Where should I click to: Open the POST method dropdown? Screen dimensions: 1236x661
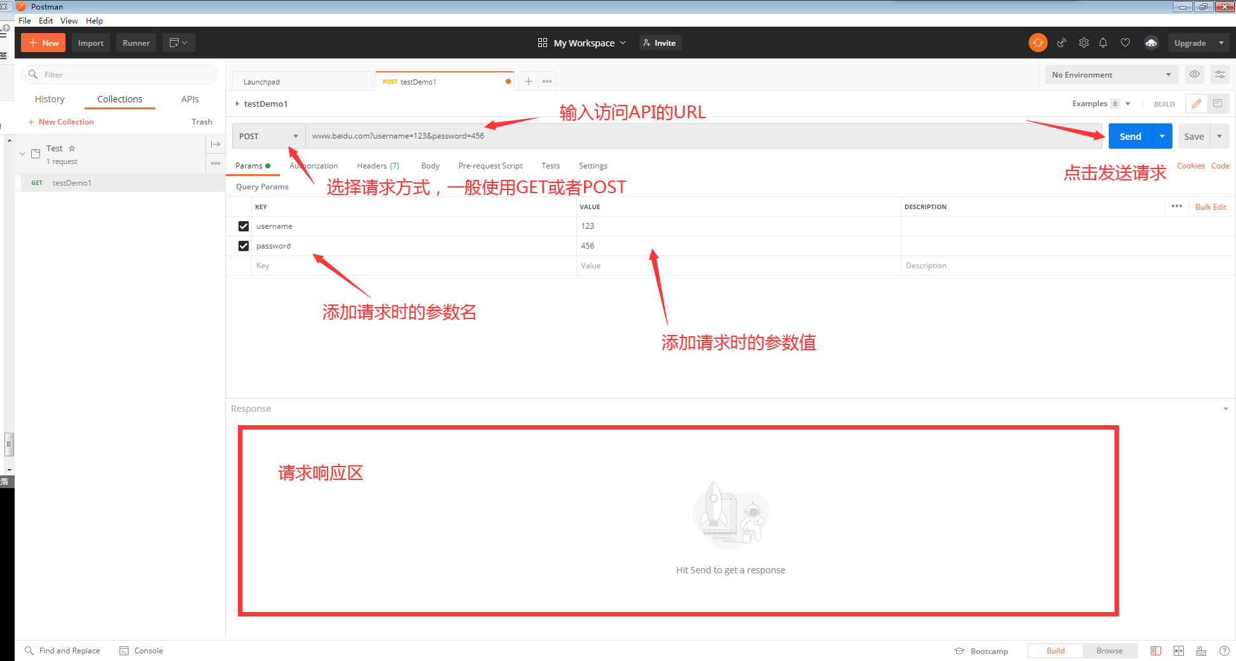[268, 136]
